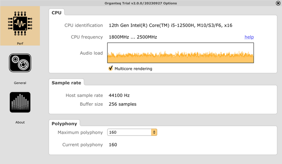Select the Polyphony section tab
This screenshot has height=164, width=282.
(x=64, y=124)
